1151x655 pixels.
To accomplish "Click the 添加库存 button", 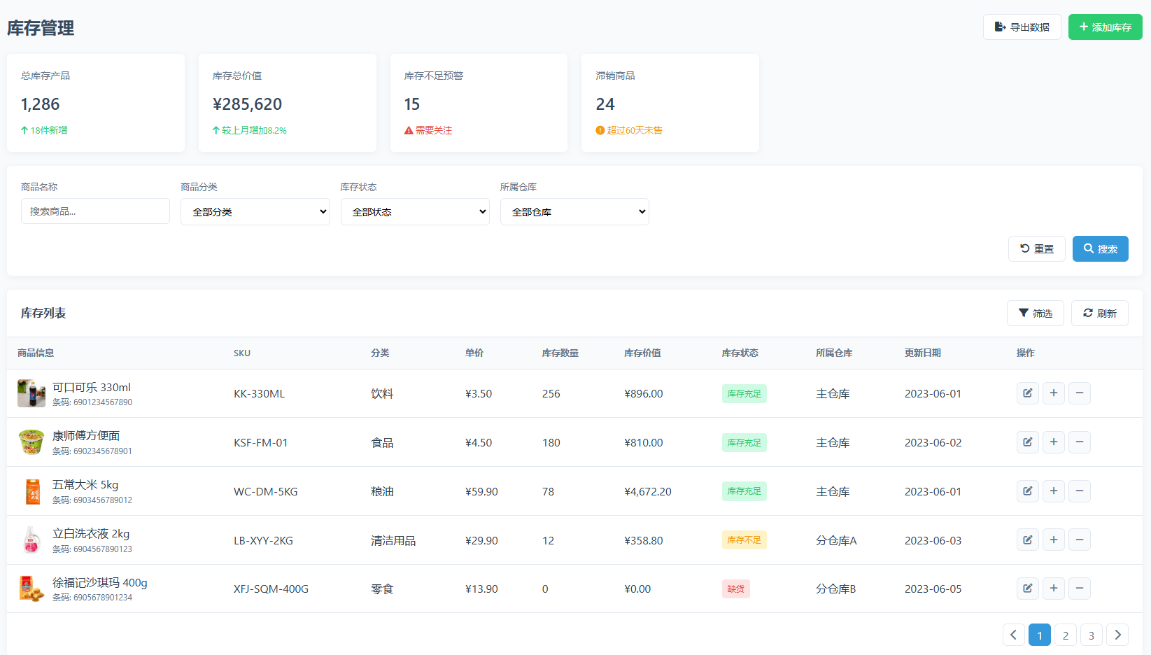I will click(x=1105, y=27).
